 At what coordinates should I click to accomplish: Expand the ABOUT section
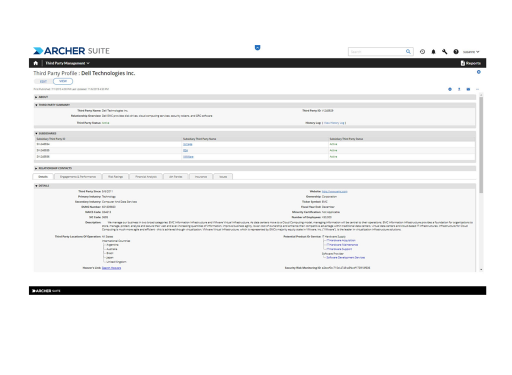tap(42, 97)
